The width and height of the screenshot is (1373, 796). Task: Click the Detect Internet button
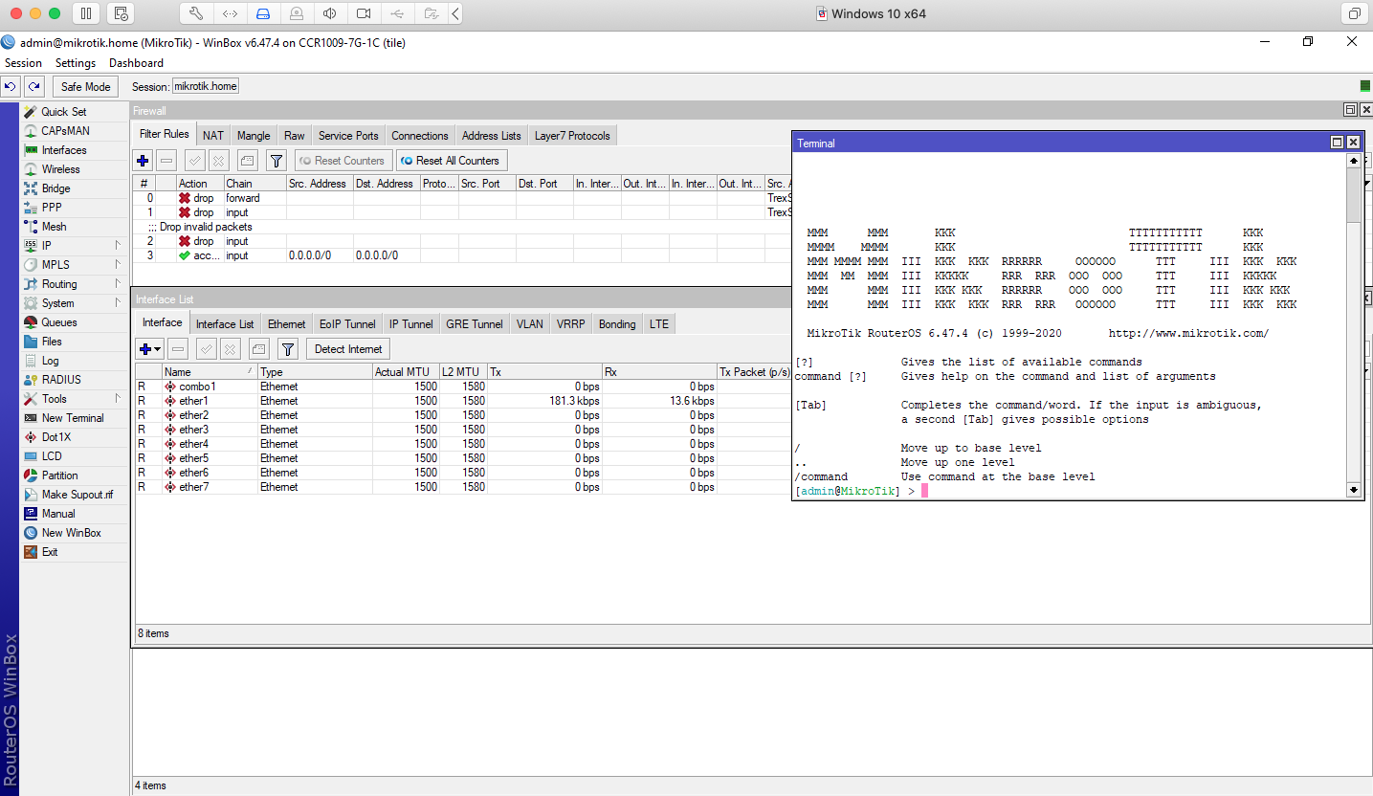pyautogui.click(x=348, y=349)
